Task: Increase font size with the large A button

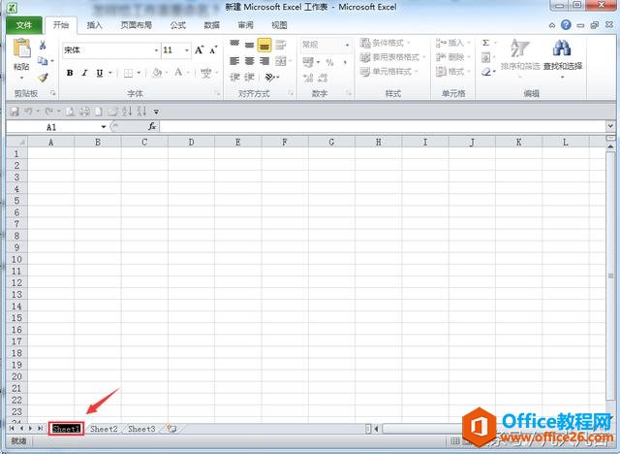Action: (x=199, y=50)
